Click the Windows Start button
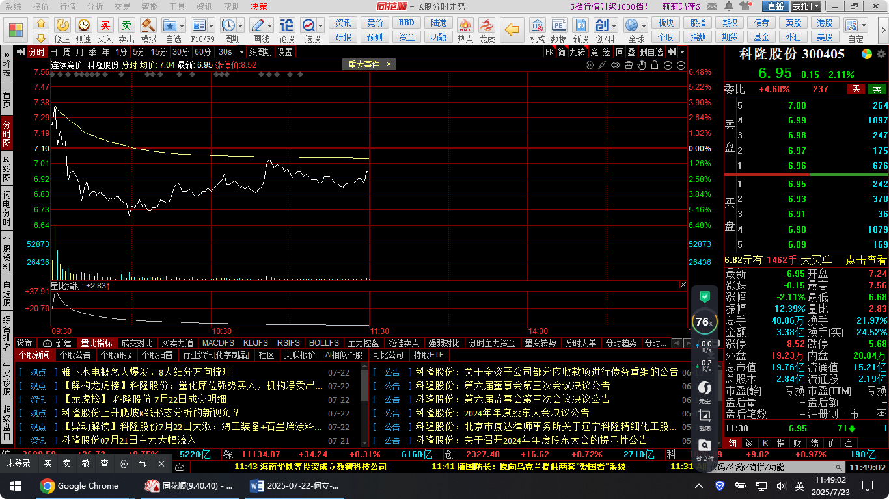This screenshot has width=889, height=499. pos(15,485)
